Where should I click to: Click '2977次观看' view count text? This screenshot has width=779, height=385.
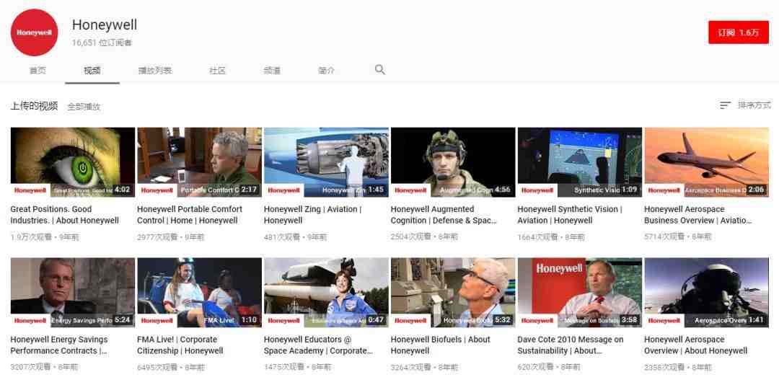tap(157, 237)
